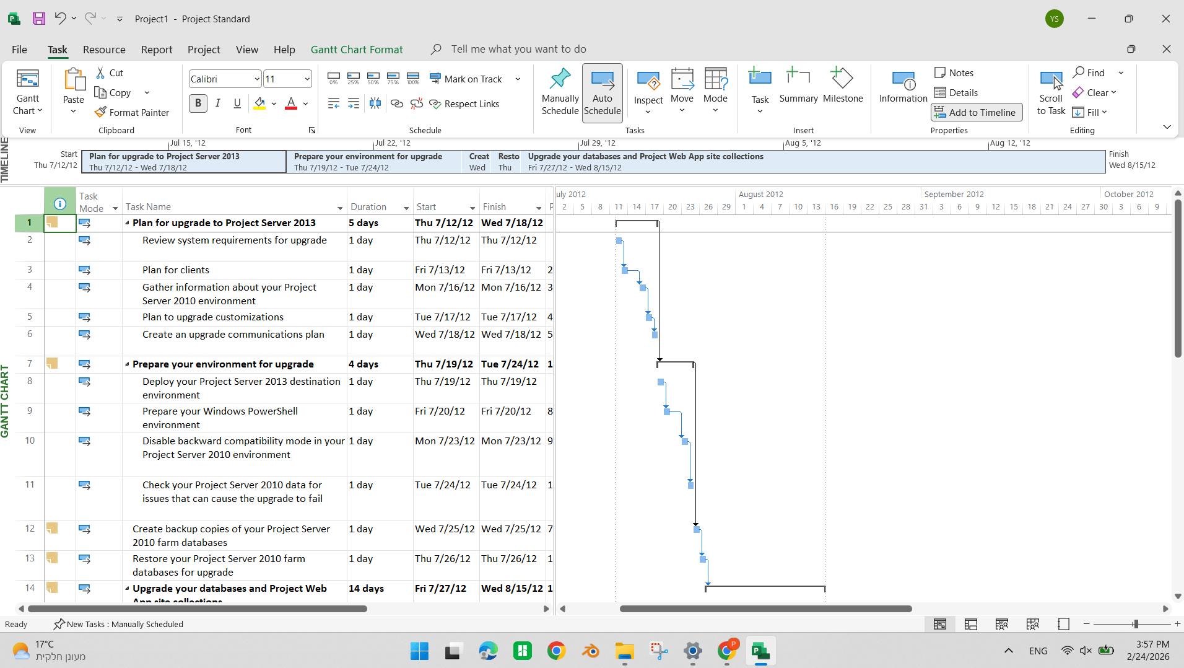
Task: Toggle bold formatting
Action: click(198, 103)
